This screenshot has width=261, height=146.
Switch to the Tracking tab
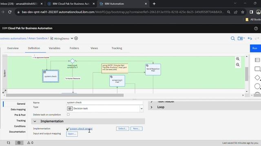point(117,48)
